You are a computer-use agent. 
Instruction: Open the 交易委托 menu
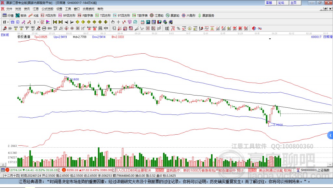[x=88, y=9]
